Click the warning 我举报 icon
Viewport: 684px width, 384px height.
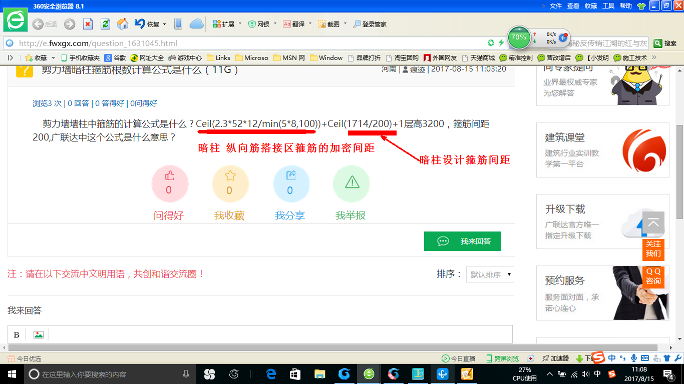(351, 183)
